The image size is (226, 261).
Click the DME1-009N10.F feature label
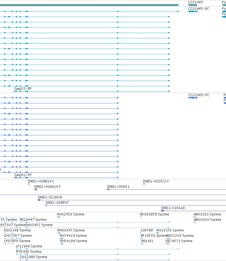point(48,187)
